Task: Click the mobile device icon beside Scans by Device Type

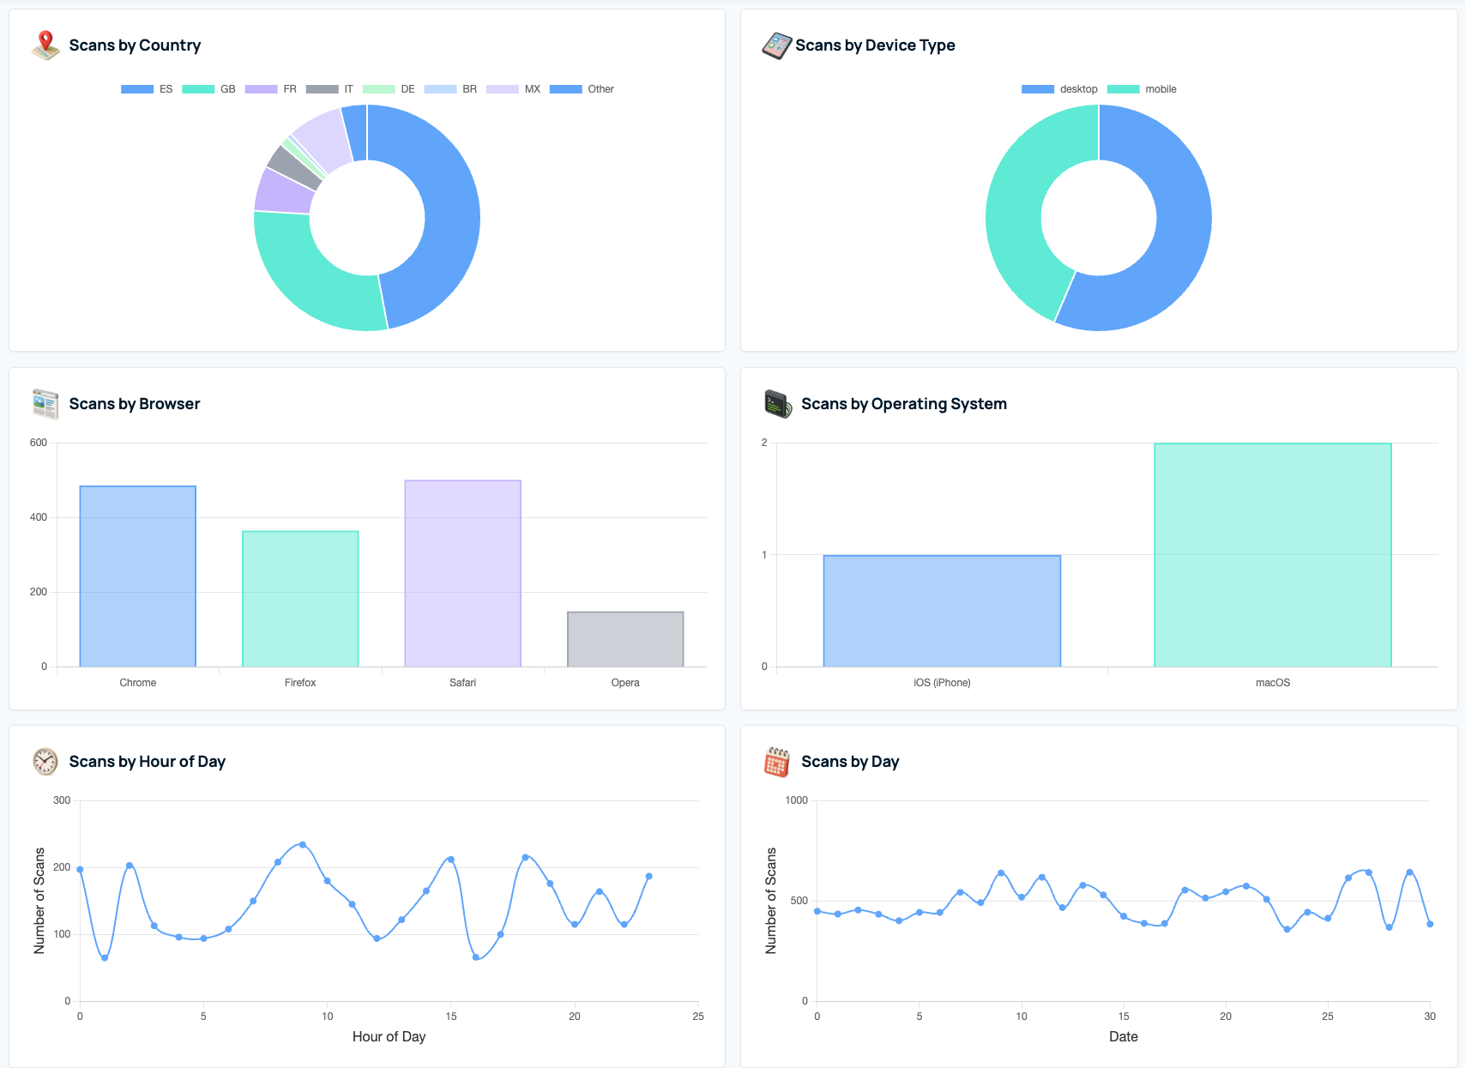Action: (775, 45)
